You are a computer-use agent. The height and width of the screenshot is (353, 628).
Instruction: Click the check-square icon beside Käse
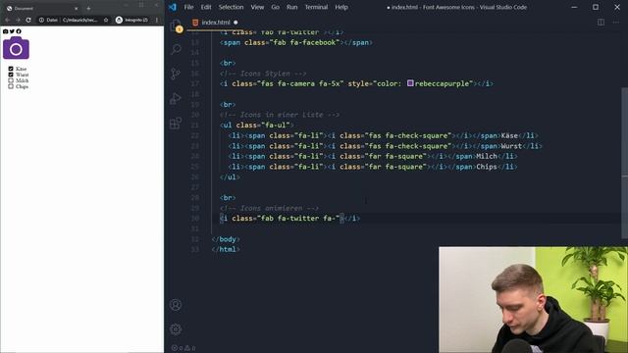11,69
